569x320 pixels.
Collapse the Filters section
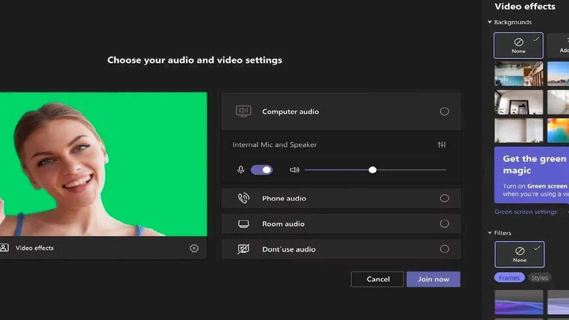coord(490,233)
